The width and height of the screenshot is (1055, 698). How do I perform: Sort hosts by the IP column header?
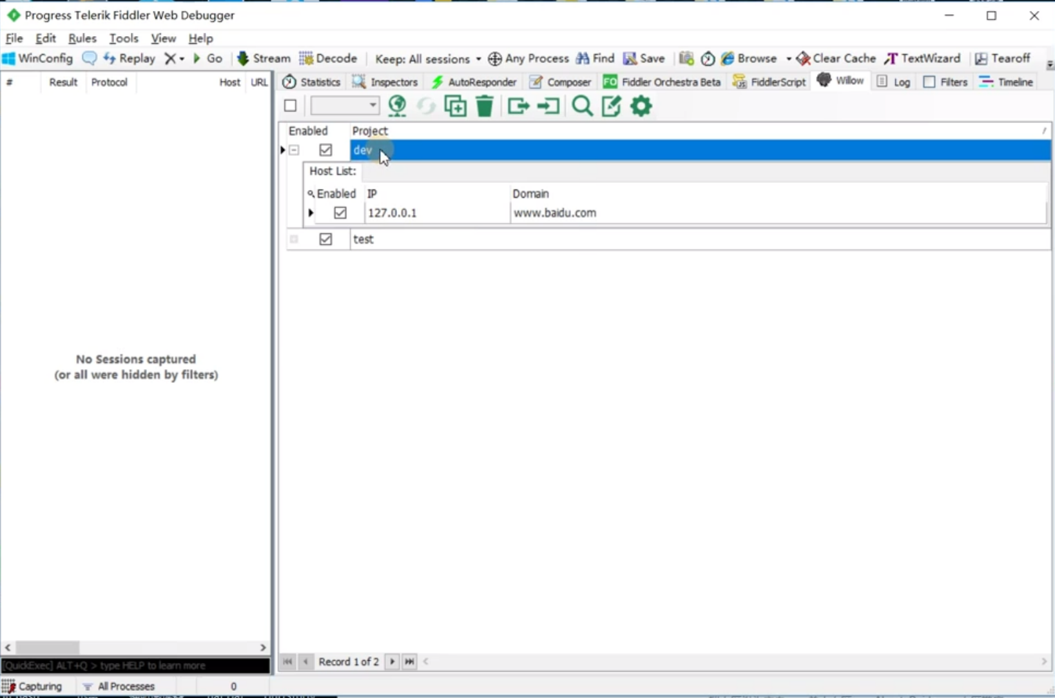click(437, 194)
